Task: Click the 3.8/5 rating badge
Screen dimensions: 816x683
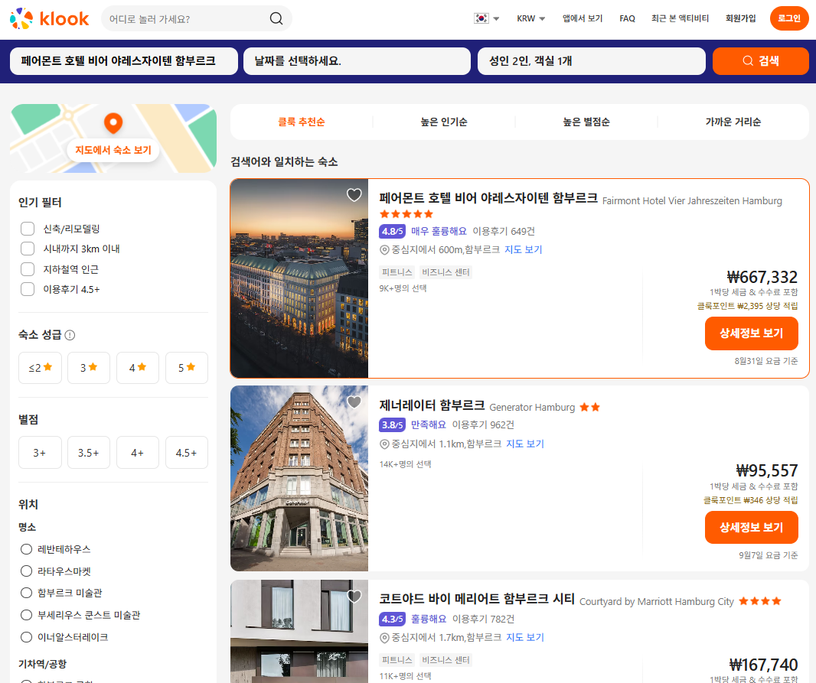Action: (x=393, y=425)
